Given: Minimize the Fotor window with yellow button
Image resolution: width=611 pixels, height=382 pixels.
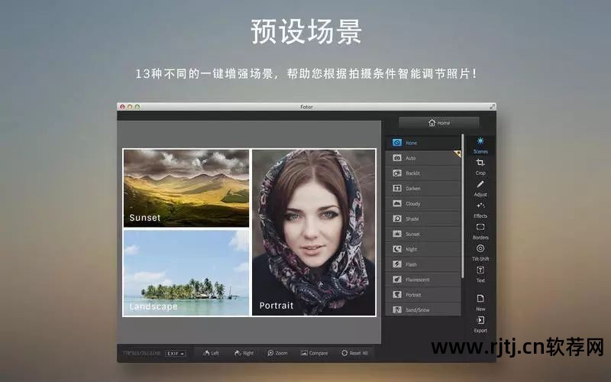Looking at the screenshot, I should (x=130, y=107).
